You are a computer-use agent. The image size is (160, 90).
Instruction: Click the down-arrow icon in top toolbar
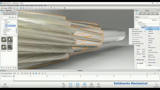[26, 8]
